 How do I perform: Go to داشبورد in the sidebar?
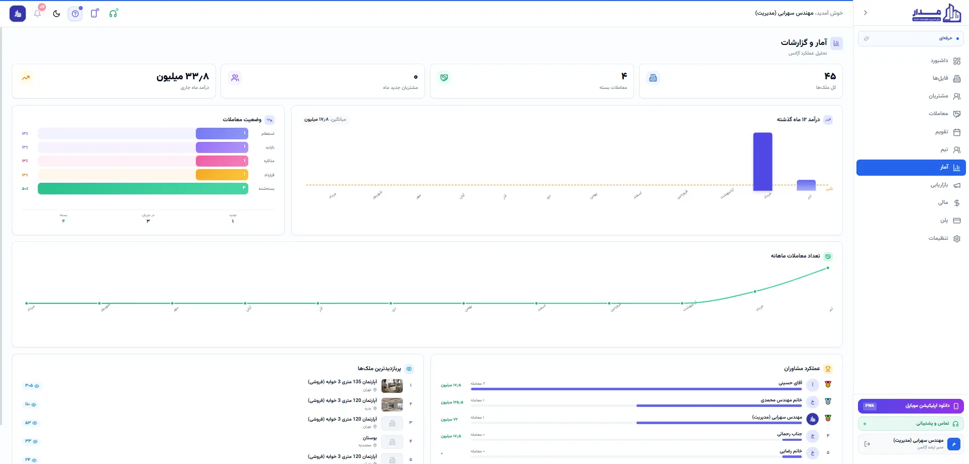coord(911,61)
